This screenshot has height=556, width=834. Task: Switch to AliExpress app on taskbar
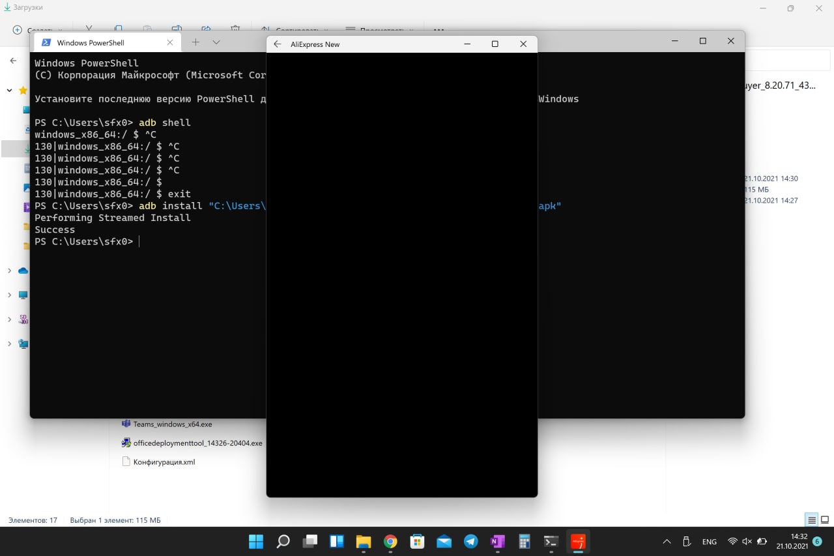coord(578,542)
